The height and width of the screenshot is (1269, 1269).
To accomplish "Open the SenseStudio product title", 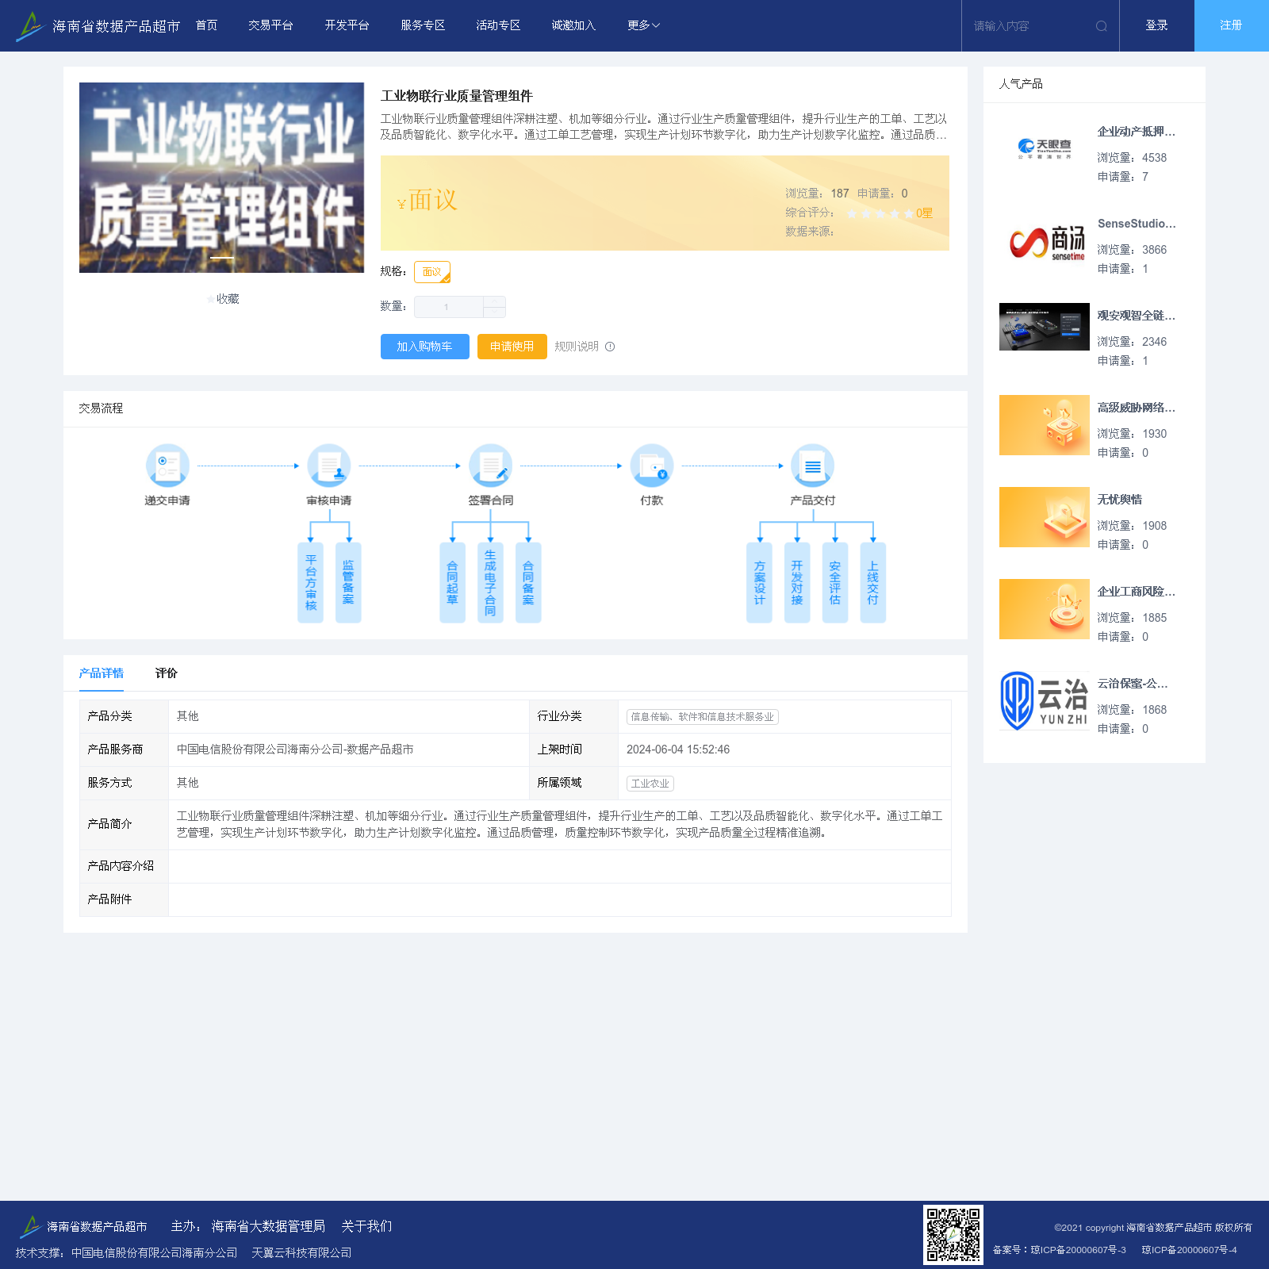I will (x=1137, y=224).
